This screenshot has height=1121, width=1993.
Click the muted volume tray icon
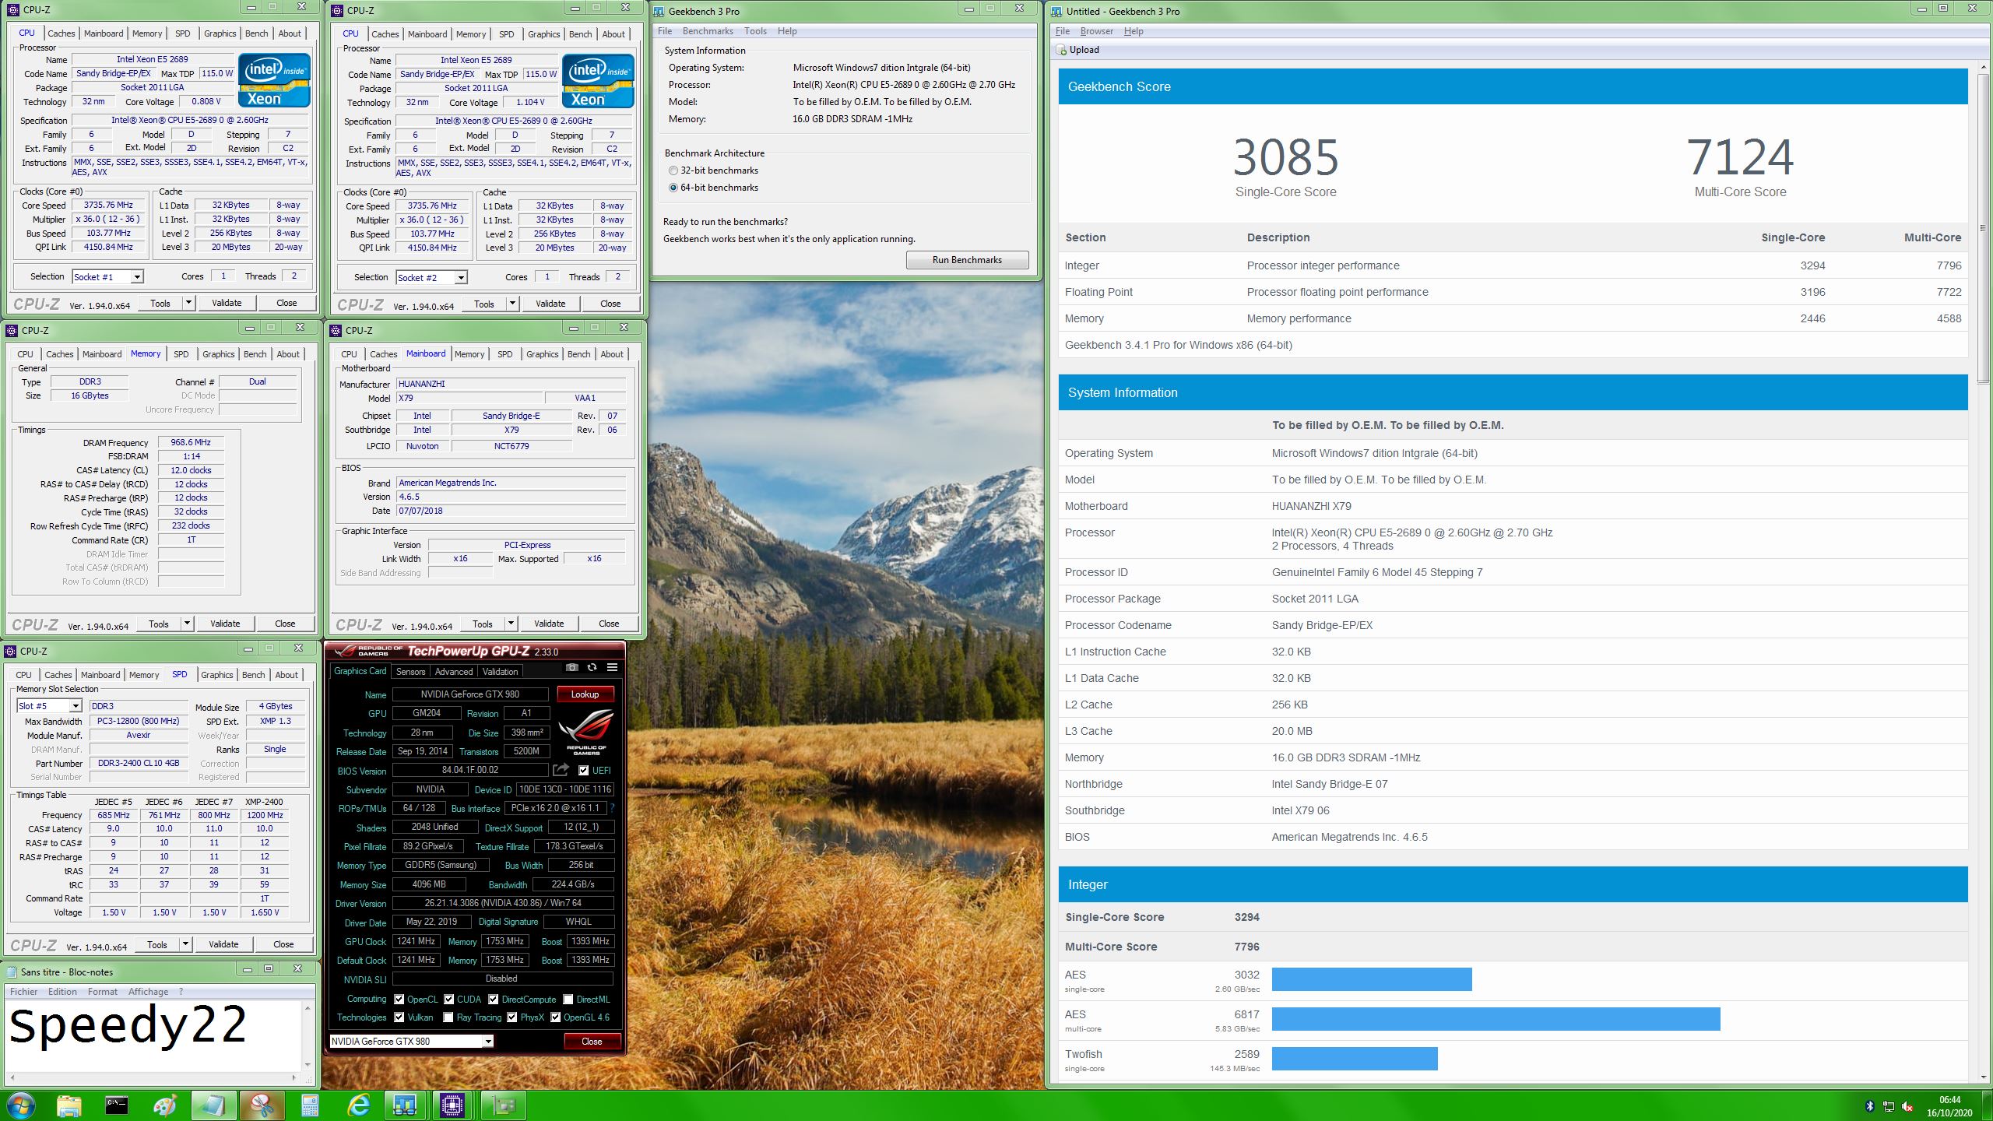tap(1907, 1106)
